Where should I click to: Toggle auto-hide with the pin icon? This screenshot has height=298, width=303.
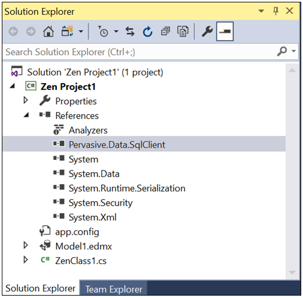tap(275, 11)
